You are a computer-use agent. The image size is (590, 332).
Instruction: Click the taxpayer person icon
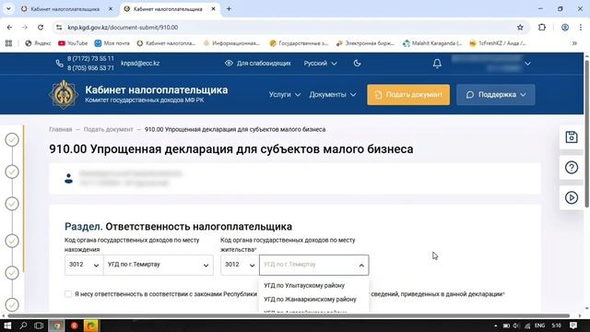coord(68,178)
